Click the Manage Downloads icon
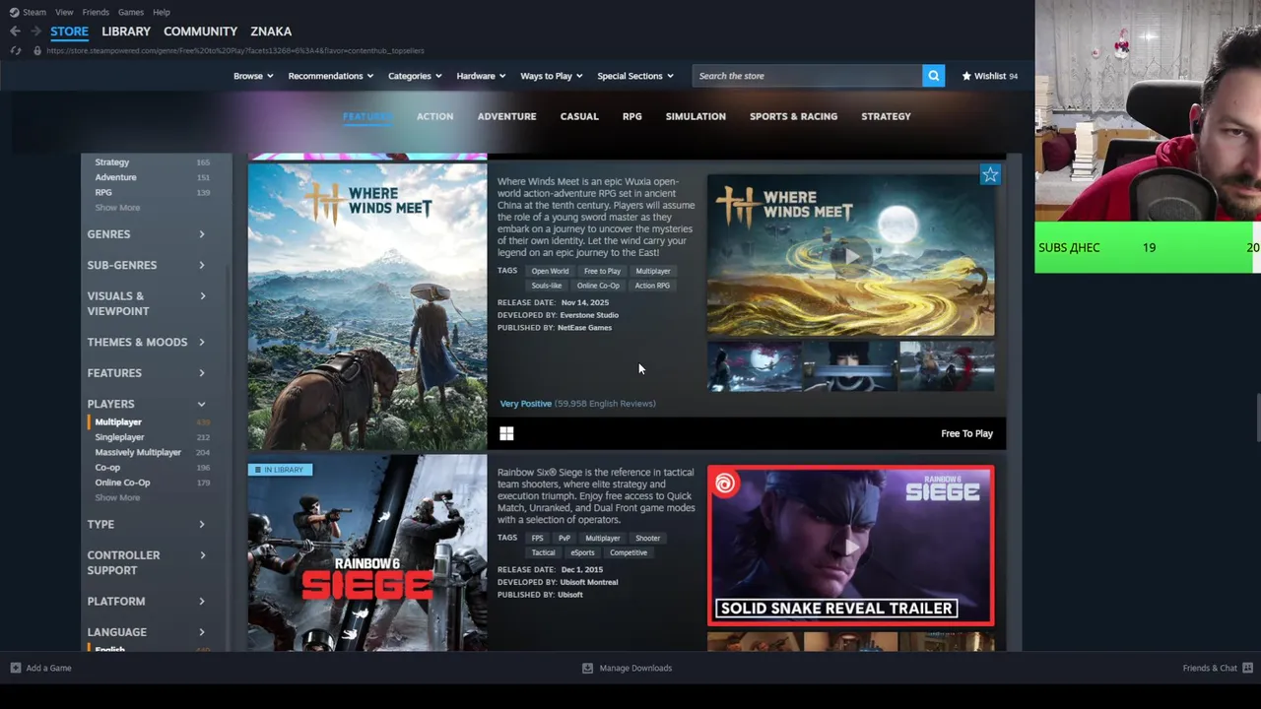Image resolution: width=1261 pixels, height=709 pixels. (587, 668)
